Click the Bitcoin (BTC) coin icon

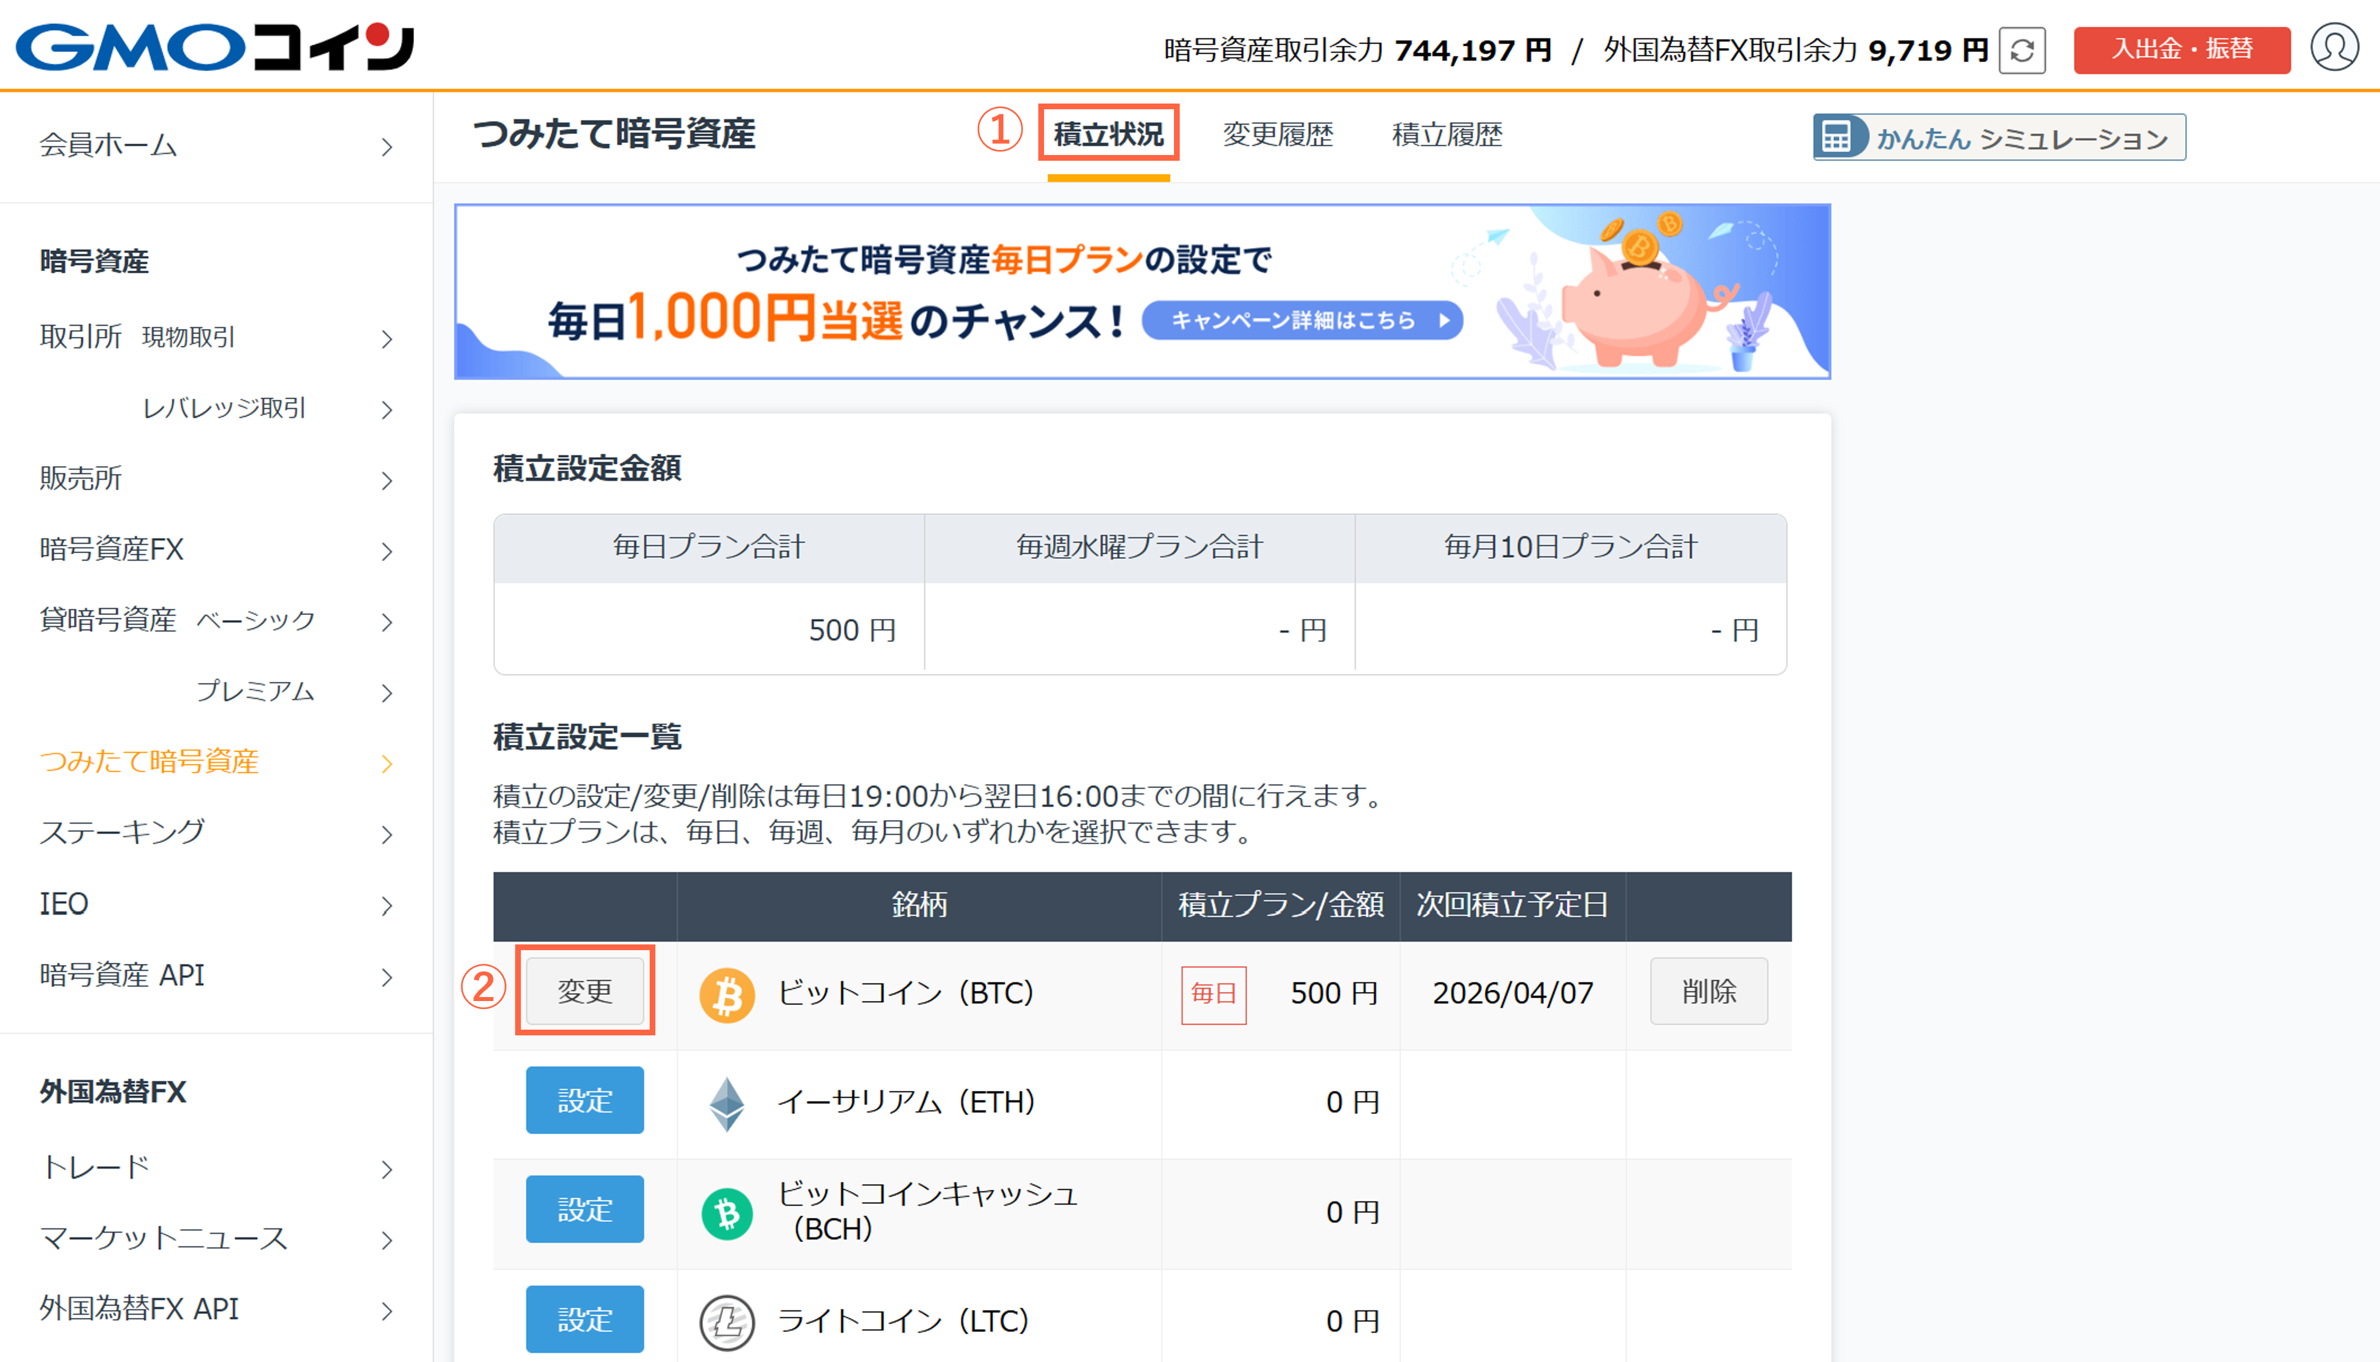tap(727, 994)
